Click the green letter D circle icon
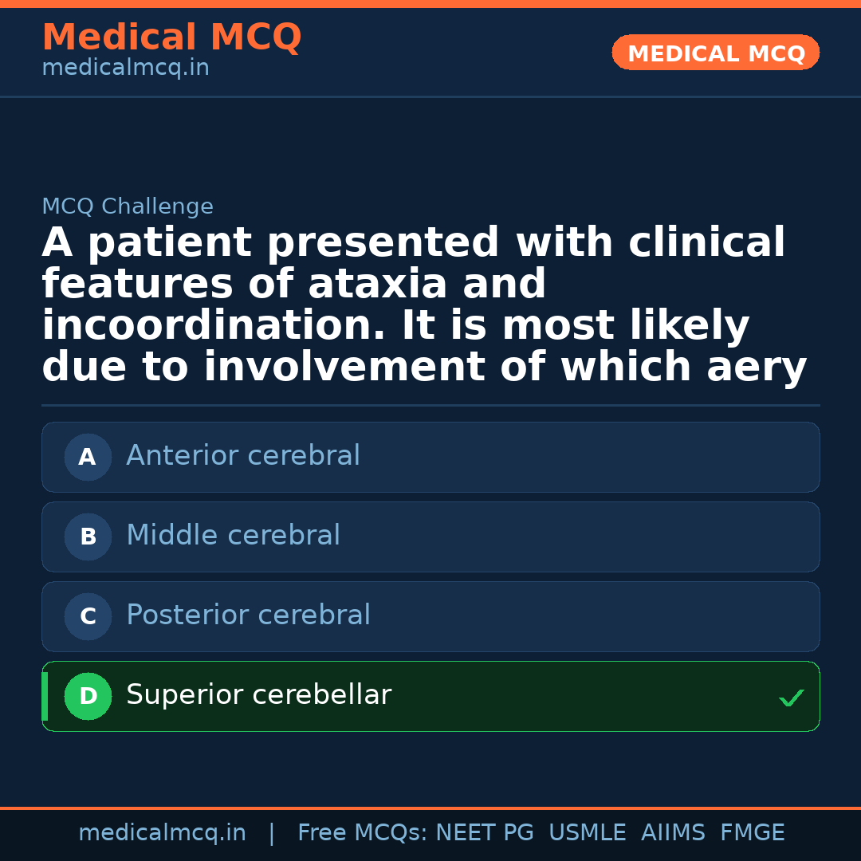Screen dimensions: 861x861 tap(88, 696)
